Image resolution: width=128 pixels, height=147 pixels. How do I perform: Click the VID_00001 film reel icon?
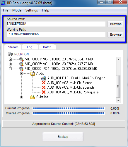point(21,59)
